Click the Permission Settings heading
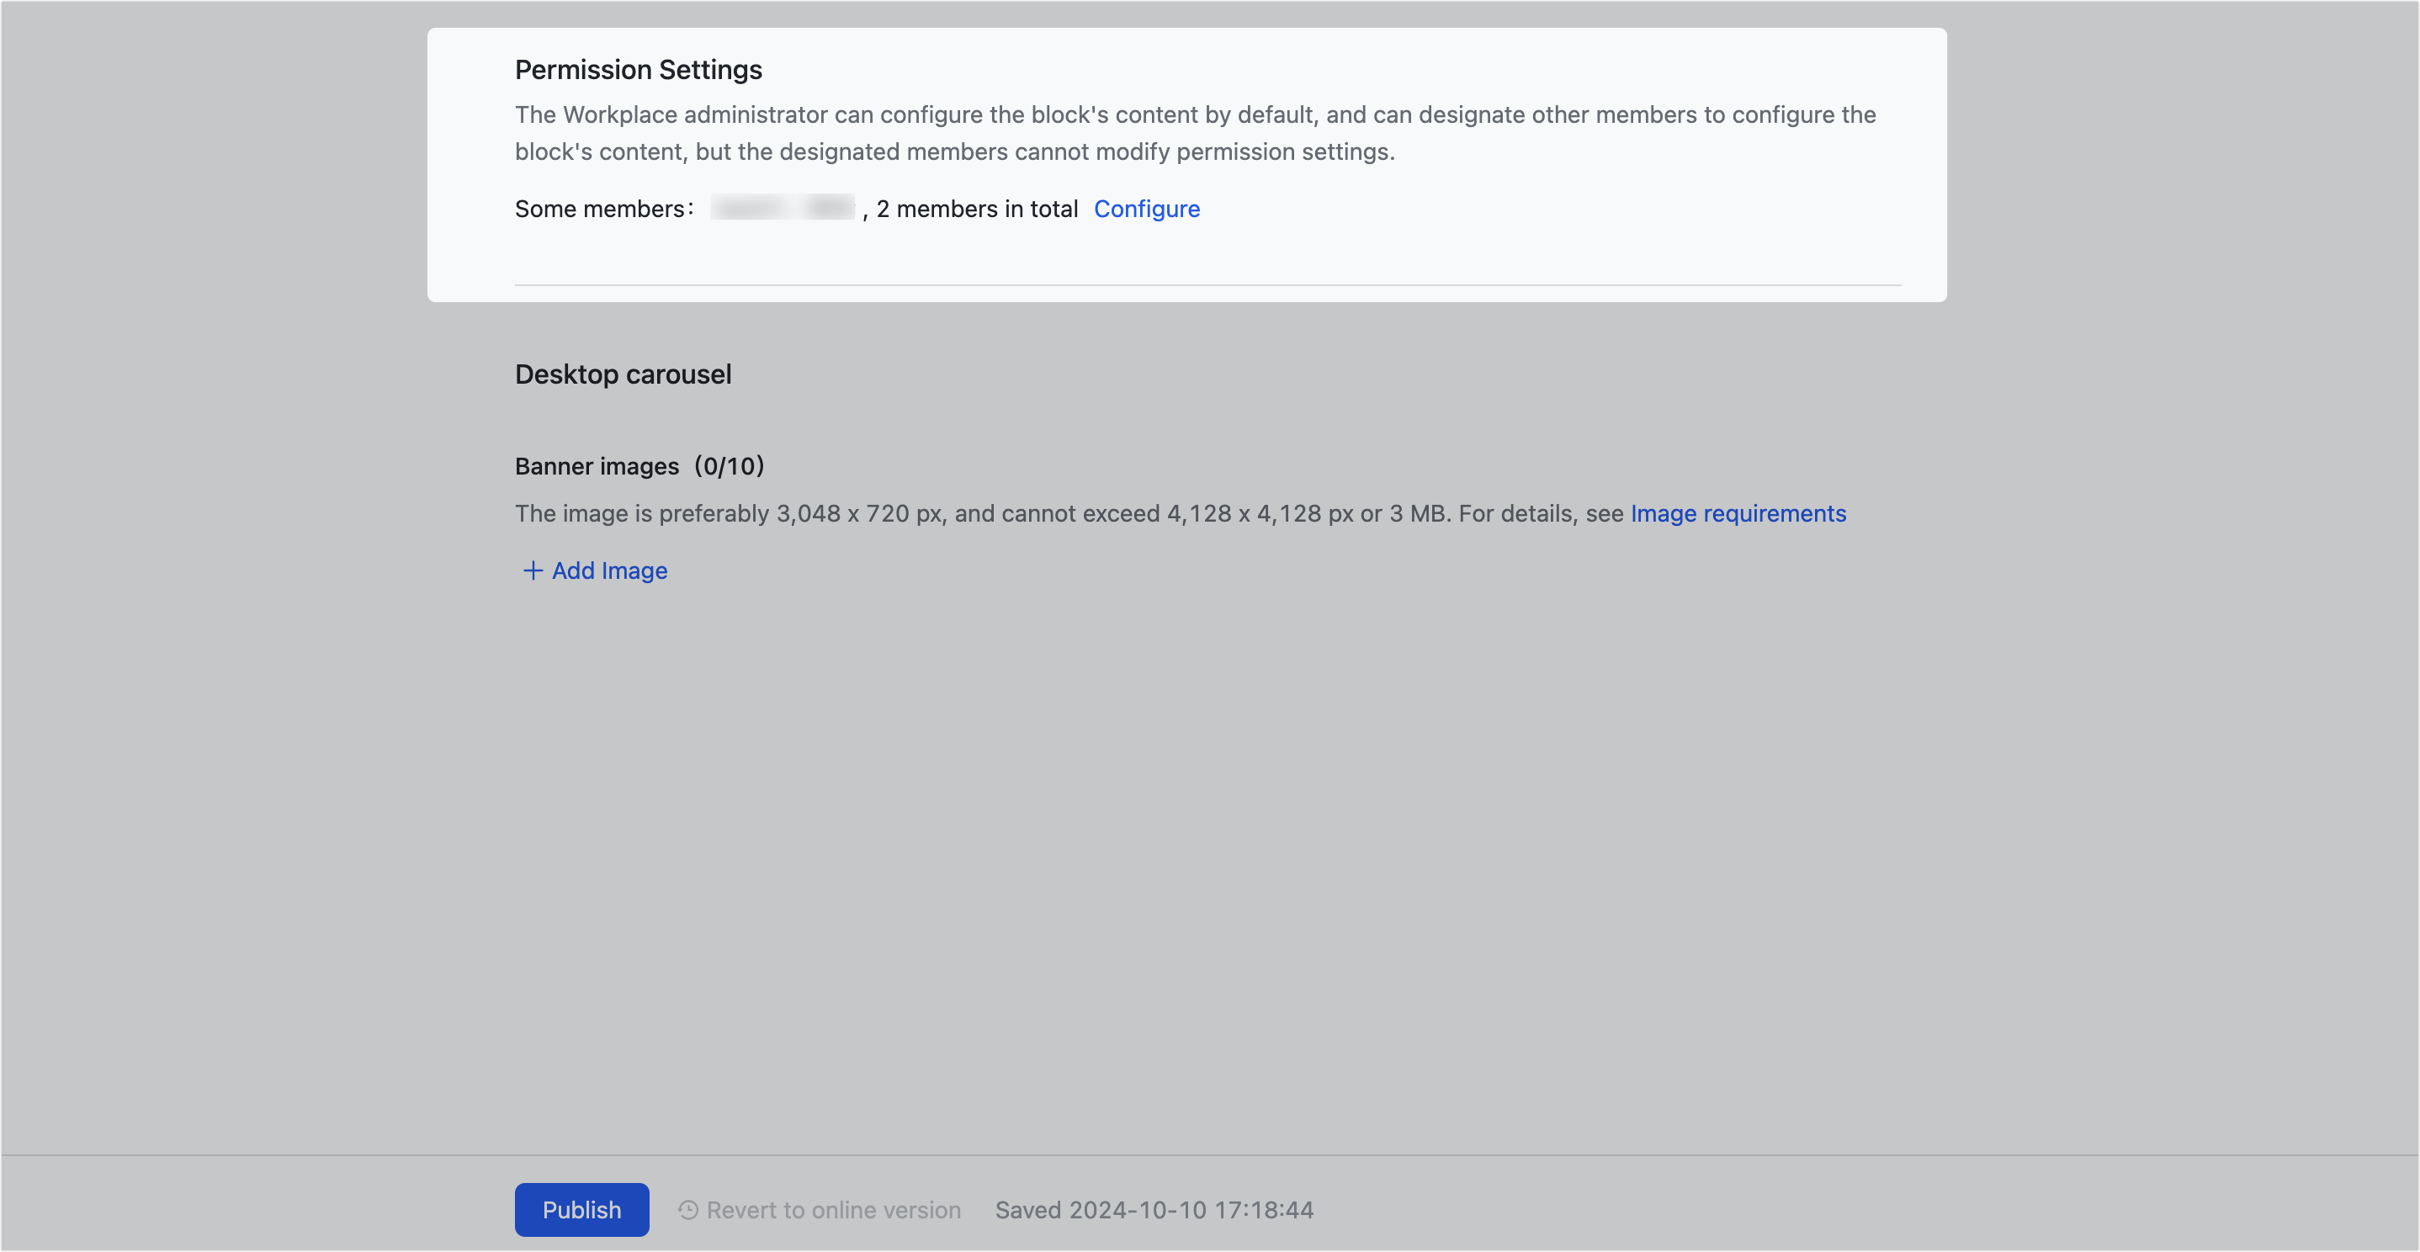The height and width of the screenshot is (1252, 2420). pyautogui.click(x=638, y=70)
